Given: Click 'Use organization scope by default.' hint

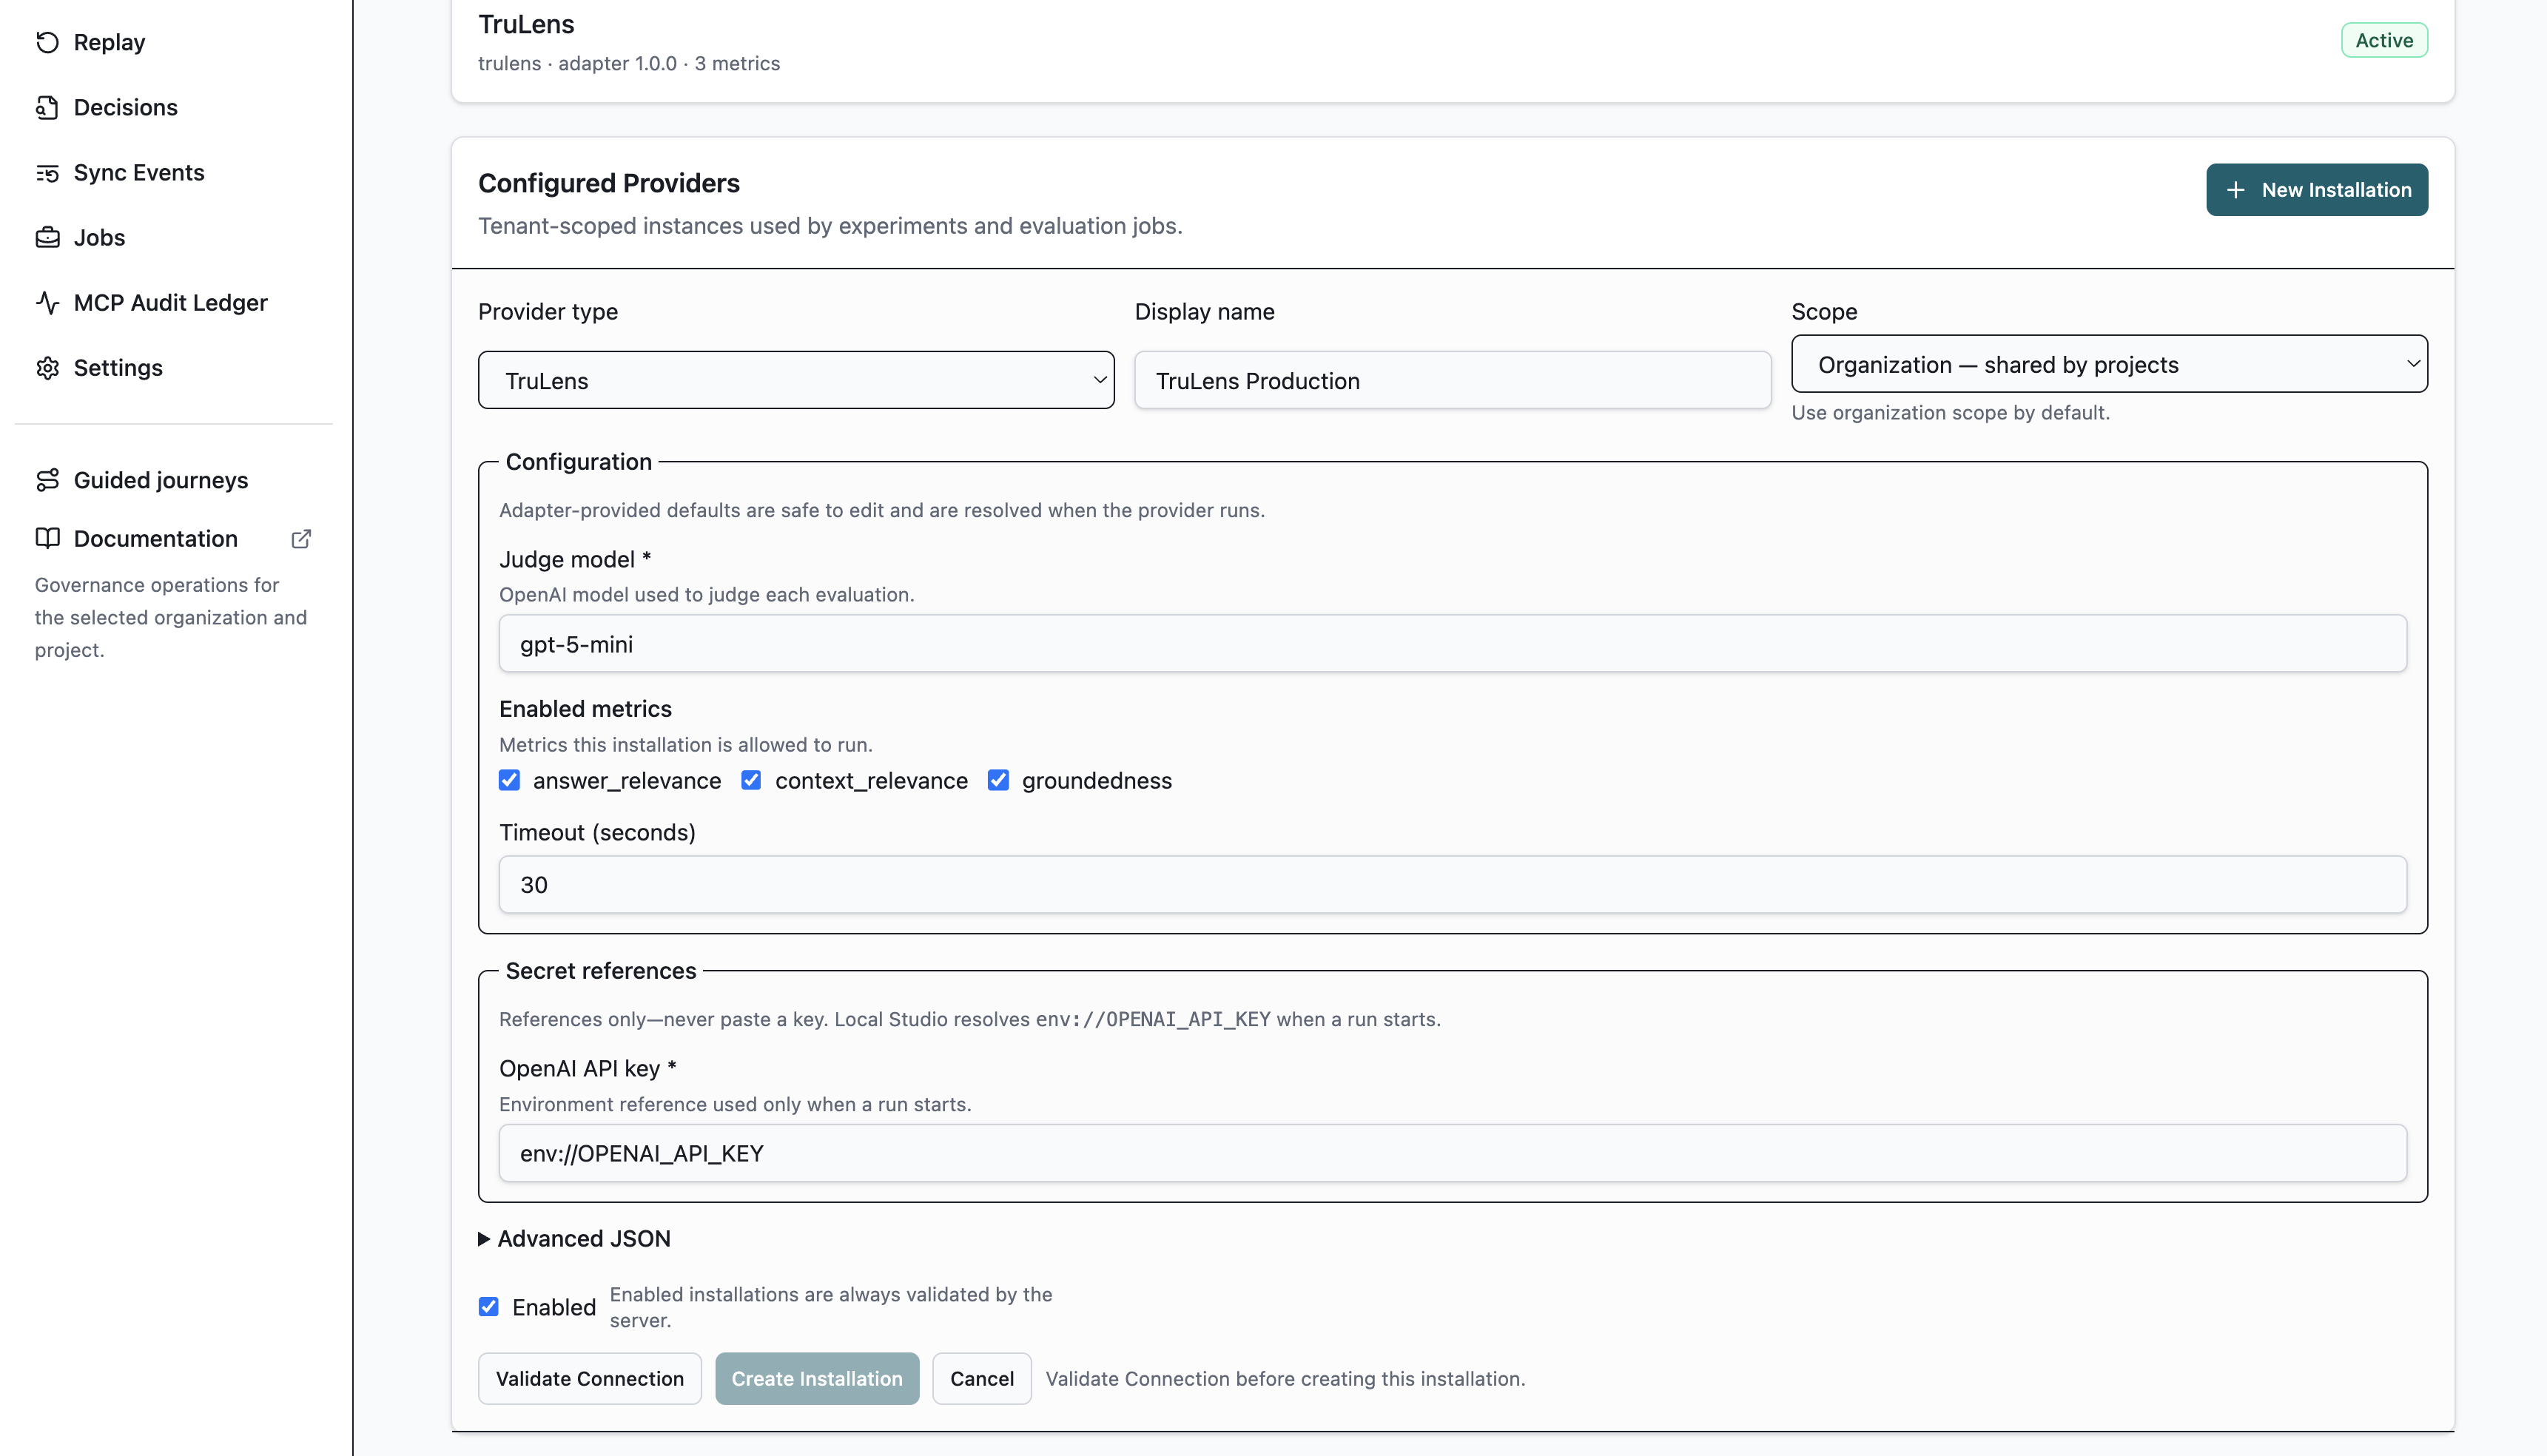Looking at the screenshot, I should [x=1950, y=413].
